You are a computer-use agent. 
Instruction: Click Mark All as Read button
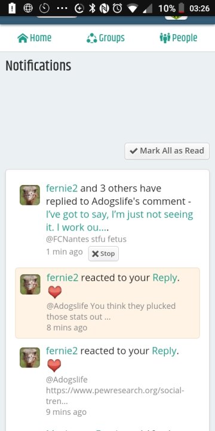[167, 151]
